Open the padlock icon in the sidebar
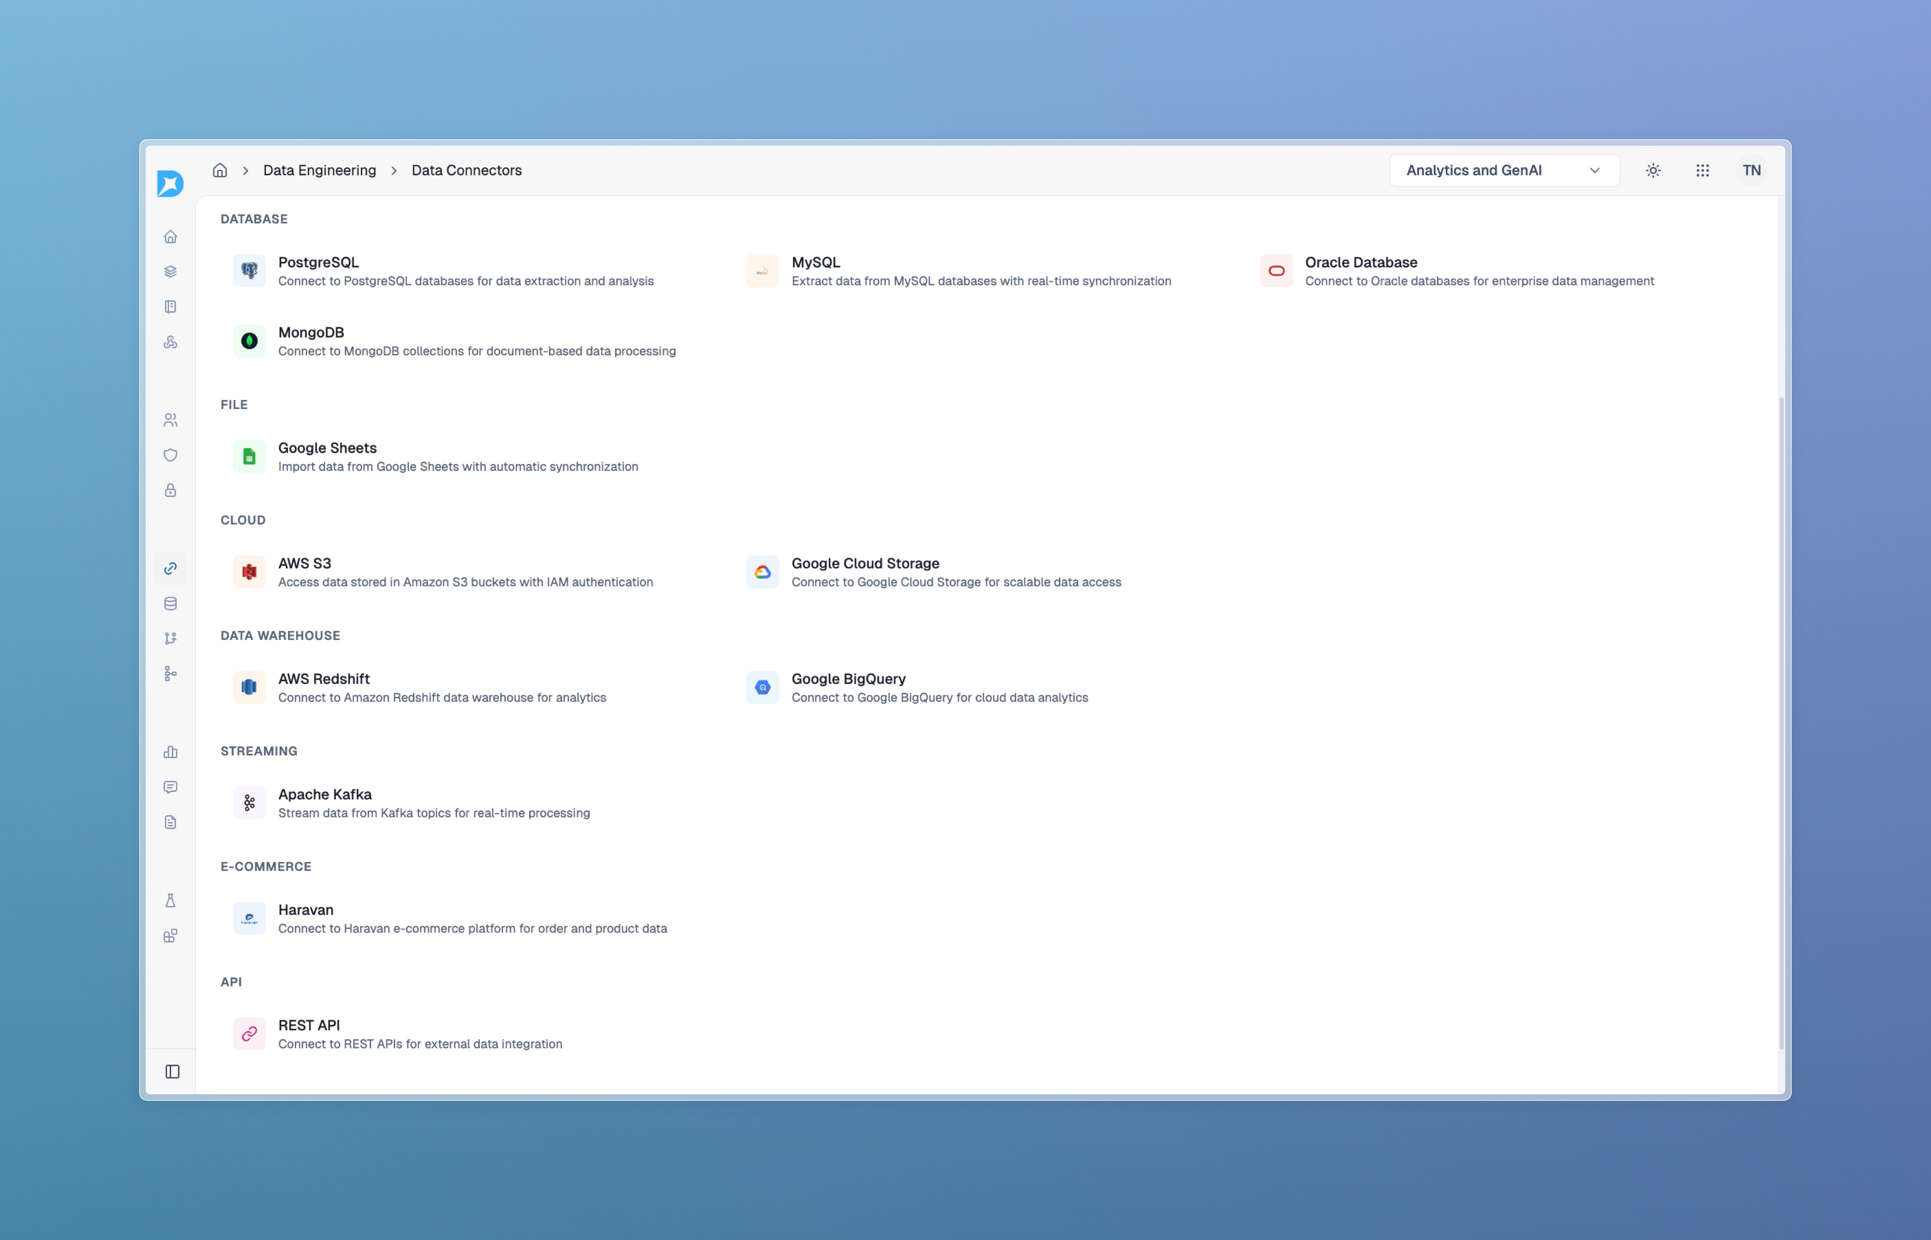 pyautogui.click(x=171, y=490)
